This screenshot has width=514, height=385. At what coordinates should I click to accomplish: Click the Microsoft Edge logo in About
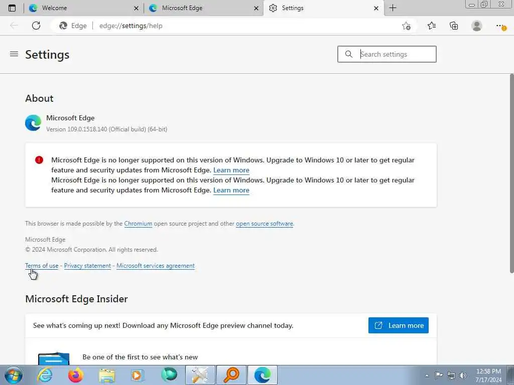[33, 123]
